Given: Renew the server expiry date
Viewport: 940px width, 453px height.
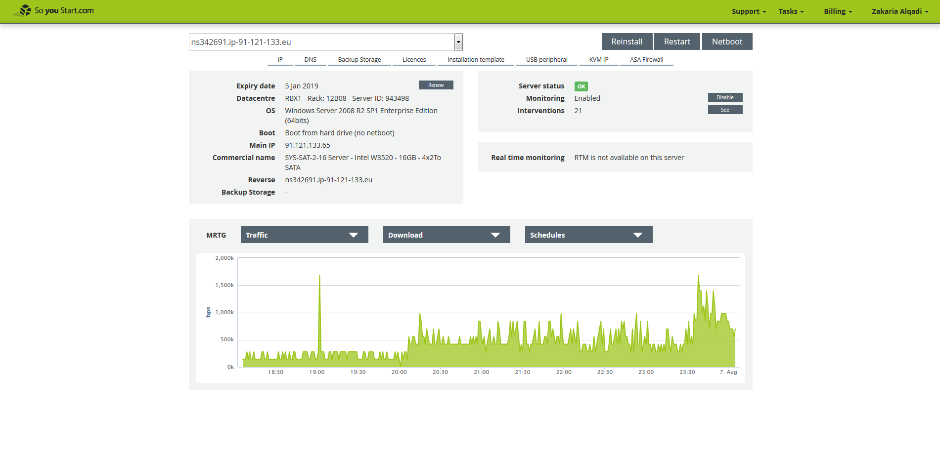Looking at the screenshot, I should [x=436, y=85].
